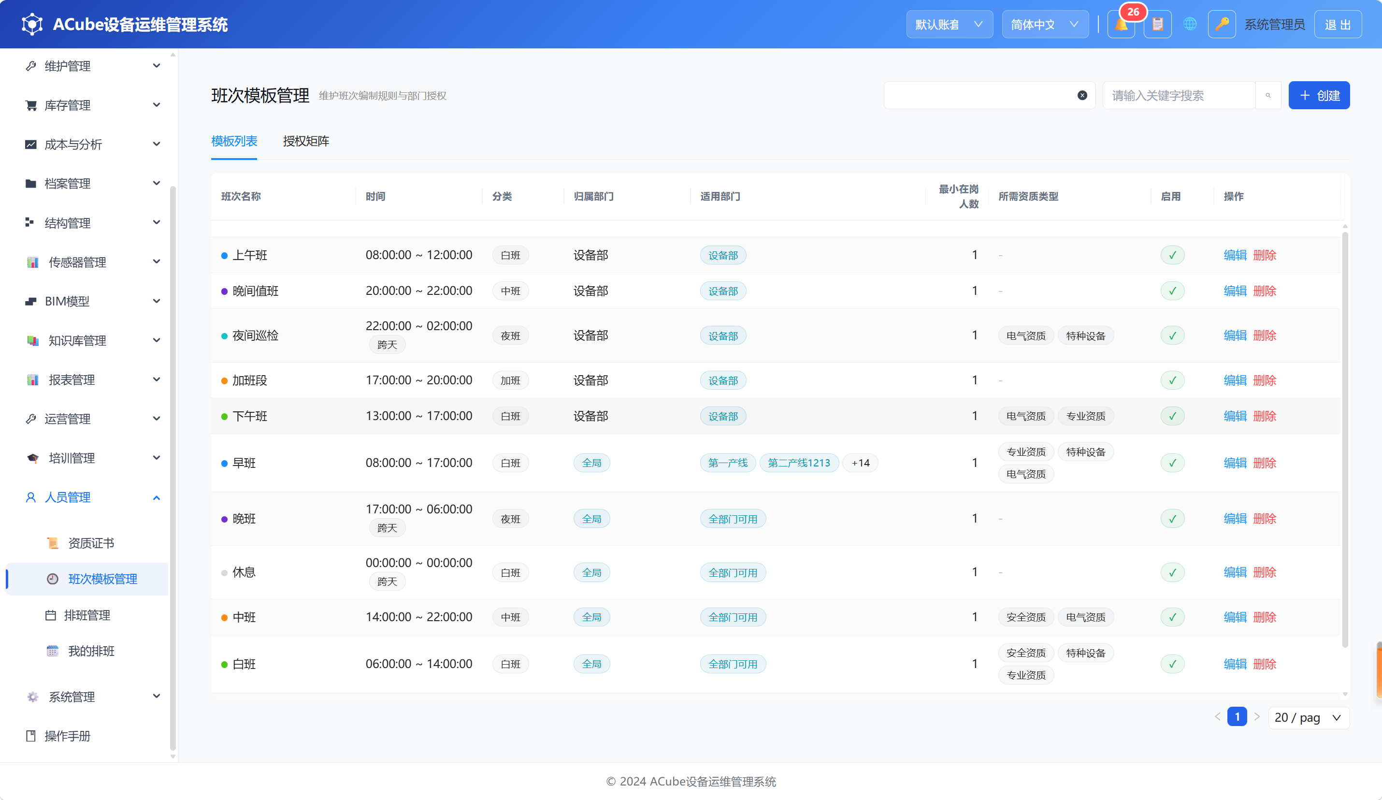This screenshot has height=800, width=1382.
Task: Click the table's vertical scrollbar
Action: (x=1345, y=439)
